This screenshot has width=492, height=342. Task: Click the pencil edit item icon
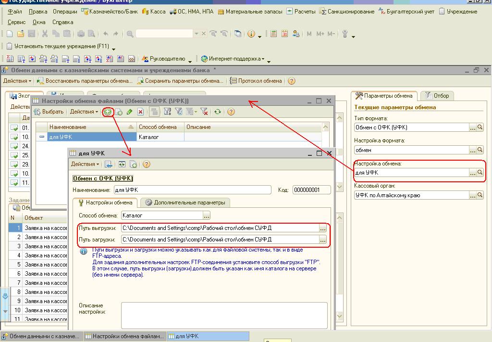(x=129, y=112)
